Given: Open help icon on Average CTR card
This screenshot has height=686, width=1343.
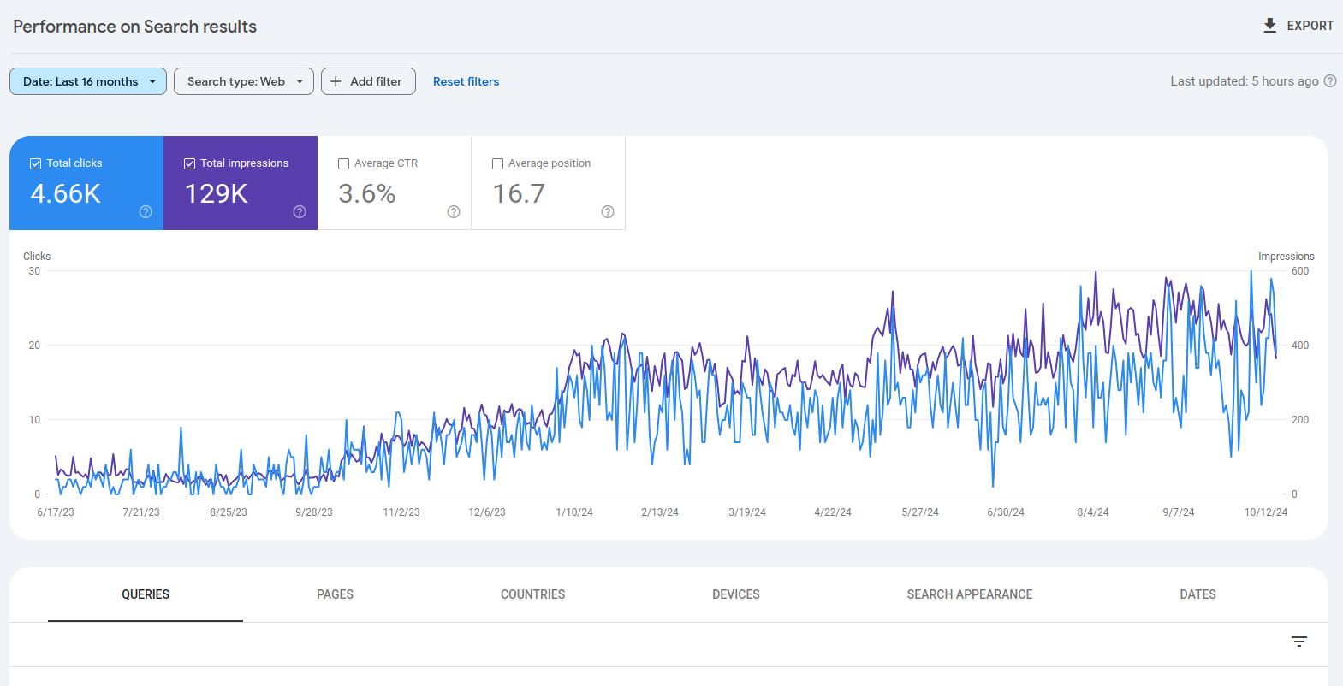Looking at the screenshot, I should (454, 212).
